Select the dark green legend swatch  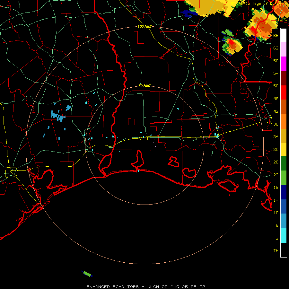(284, 163)
